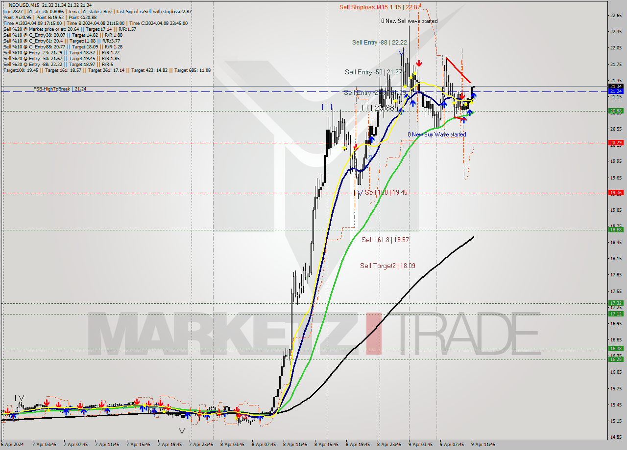Click the green 16.48 price tag
627x450 pixels.
[616, 348]
